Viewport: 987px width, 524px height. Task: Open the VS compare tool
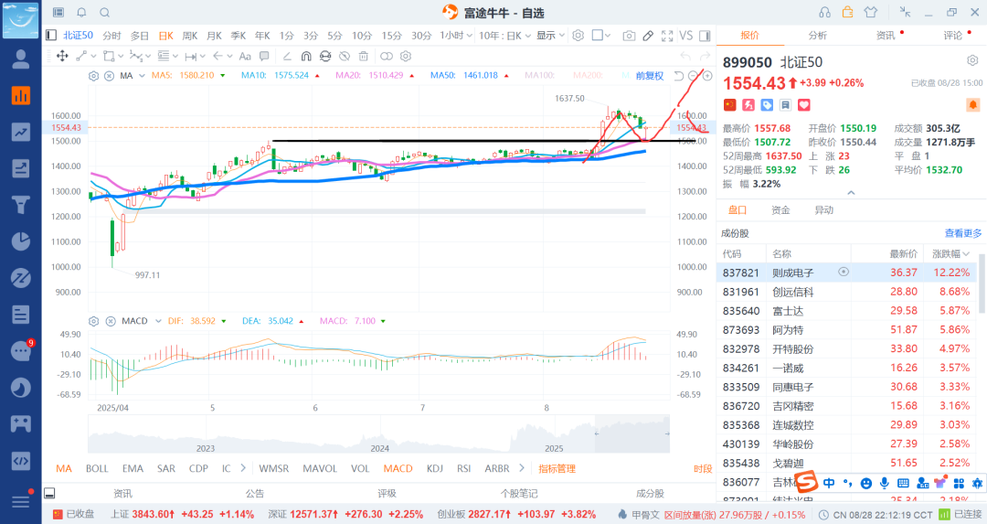[686, 36]
